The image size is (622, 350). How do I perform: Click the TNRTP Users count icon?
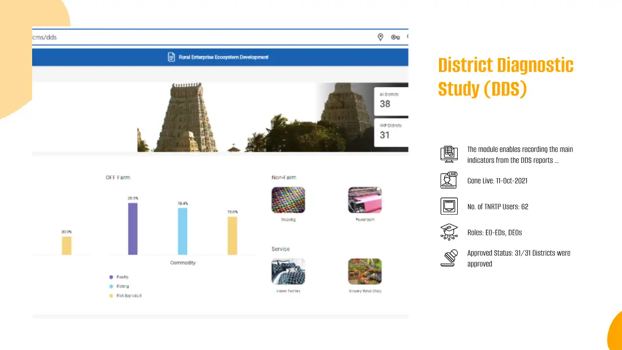tap(449, 206)
